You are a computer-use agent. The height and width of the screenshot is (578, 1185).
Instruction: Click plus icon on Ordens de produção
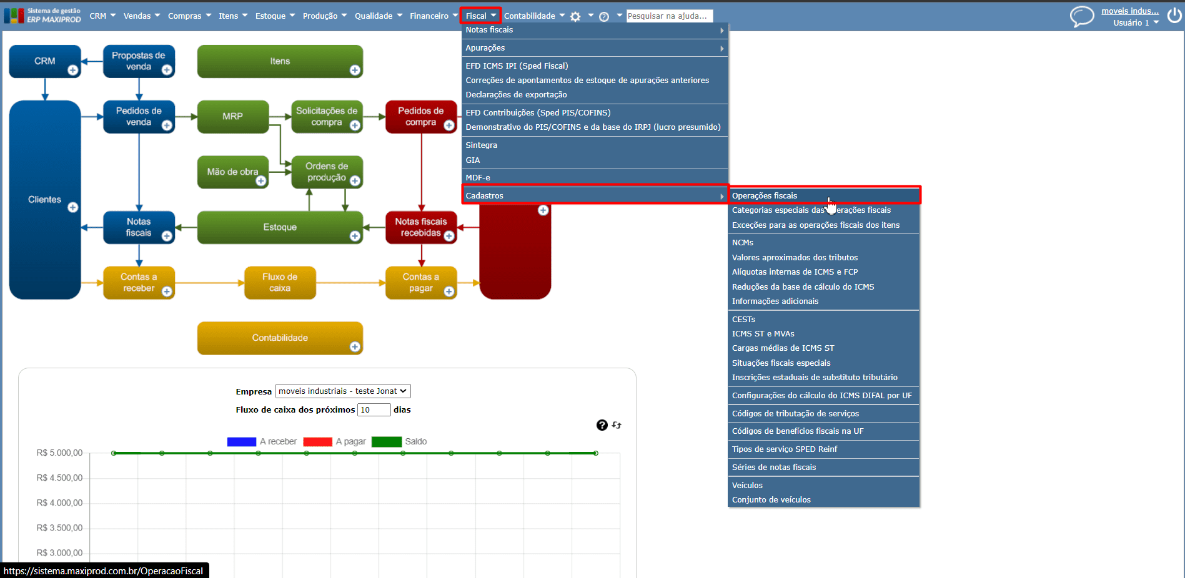[x=355, y=181]
